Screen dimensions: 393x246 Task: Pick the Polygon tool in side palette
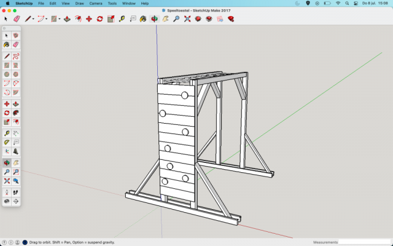click(16, 74)
